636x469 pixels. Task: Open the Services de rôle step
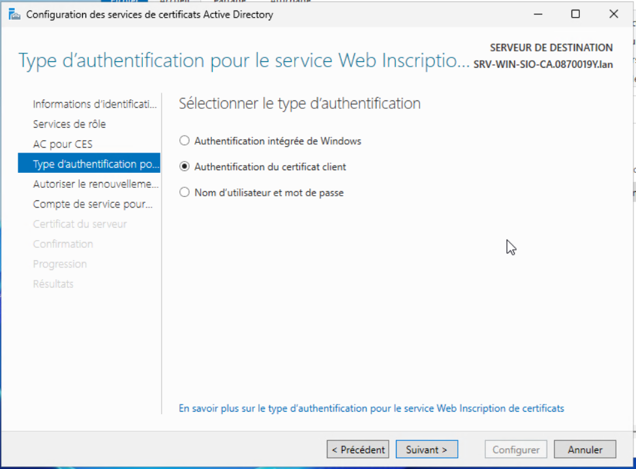pyautogui.click(x=69, y=124)
